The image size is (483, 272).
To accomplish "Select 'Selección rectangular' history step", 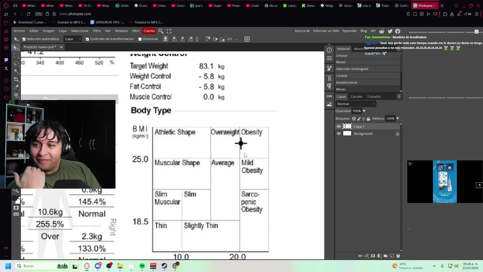I will click(368, 69).
